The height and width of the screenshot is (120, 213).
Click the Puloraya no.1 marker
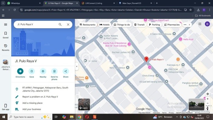pos(183,65)
